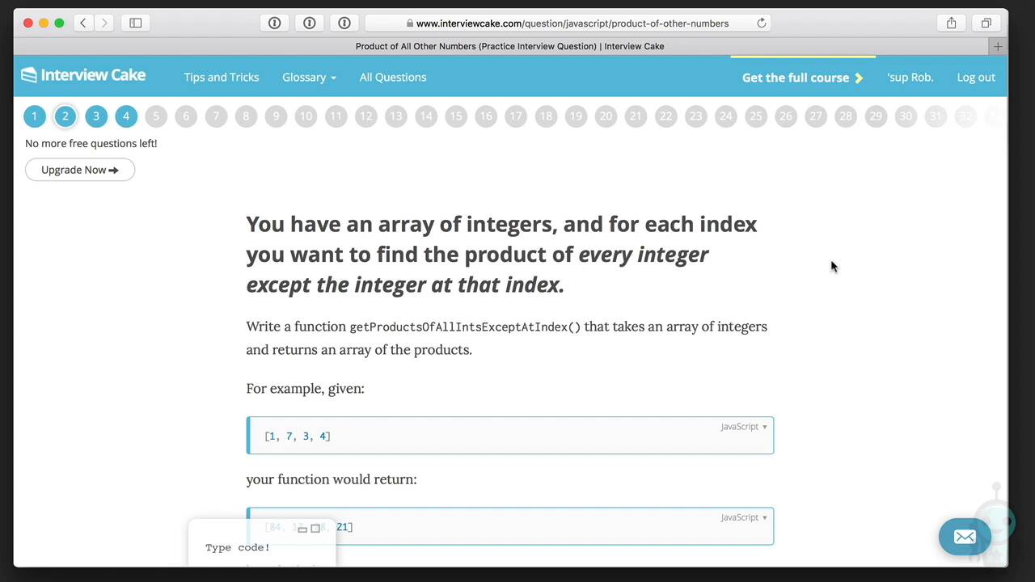The height and width of the screenshot is (582, 1035).
Task: Go back using Safari back arrow
Action: click(x=83, y=23)
